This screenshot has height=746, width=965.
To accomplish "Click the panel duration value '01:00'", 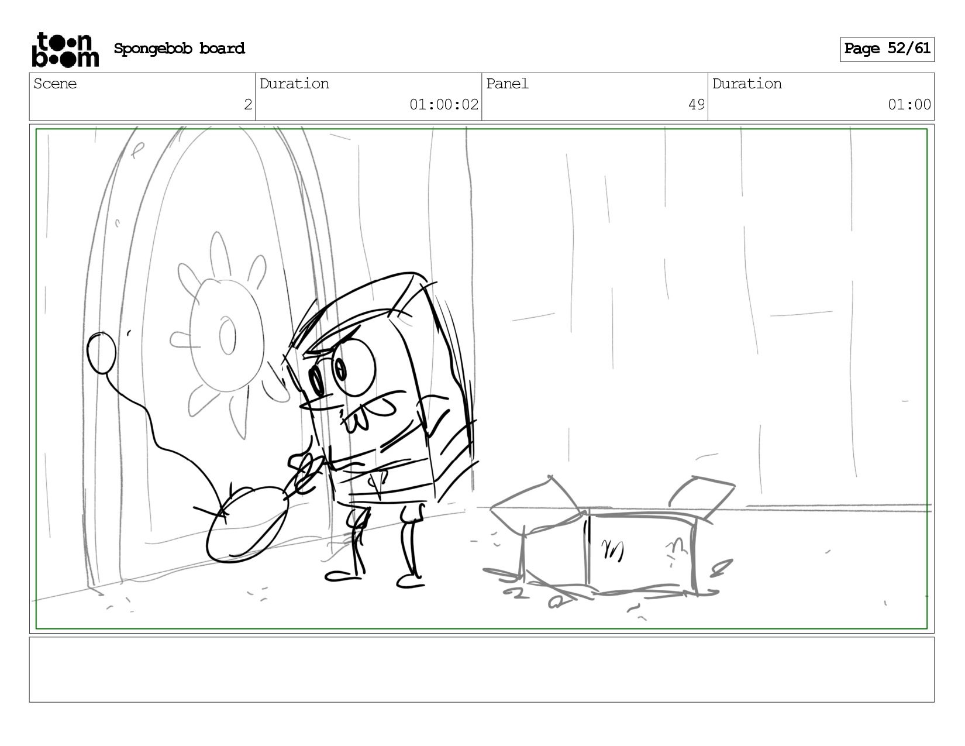I will (x=909, y=105).
